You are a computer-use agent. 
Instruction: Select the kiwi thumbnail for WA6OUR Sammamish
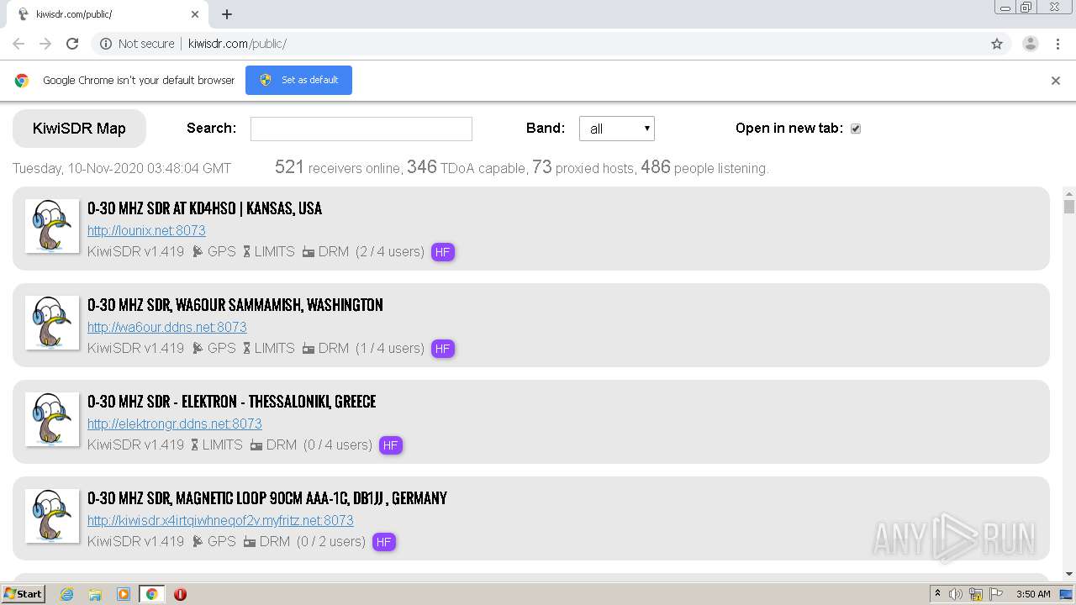[x=52, y=323]
